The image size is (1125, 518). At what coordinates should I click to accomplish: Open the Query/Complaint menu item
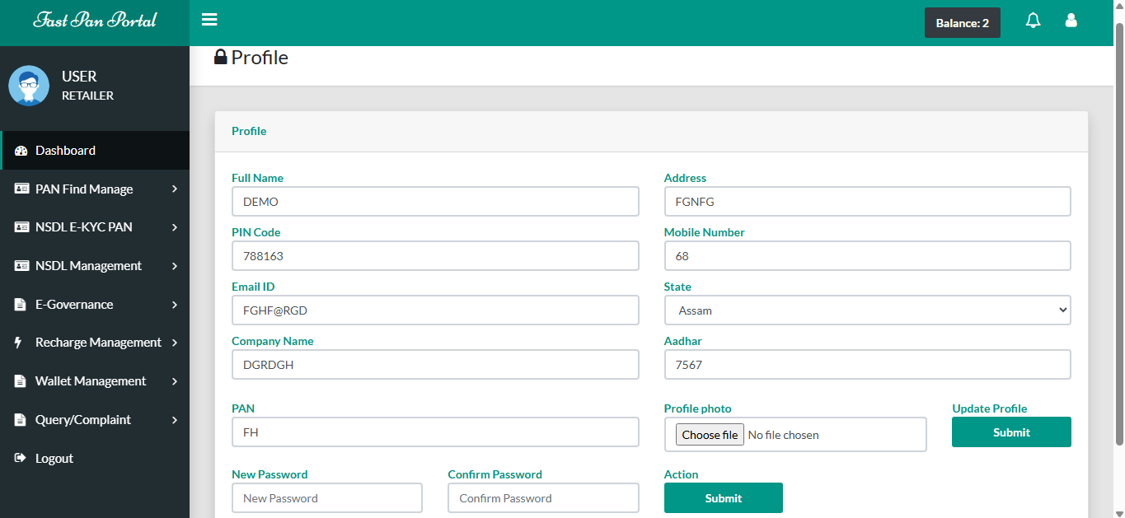(82, 420)
